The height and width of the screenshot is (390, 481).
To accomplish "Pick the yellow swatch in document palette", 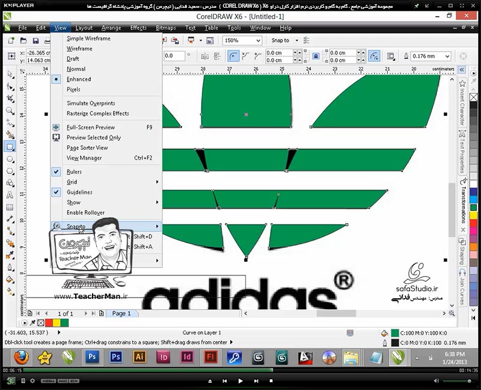I will pos(57,323).
